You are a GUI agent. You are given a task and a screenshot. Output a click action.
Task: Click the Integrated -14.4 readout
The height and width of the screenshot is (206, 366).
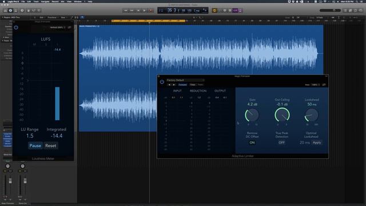[x=57, y=136]
